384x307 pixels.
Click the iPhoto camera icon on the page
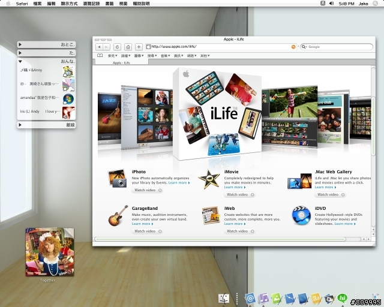pos(117,179)
